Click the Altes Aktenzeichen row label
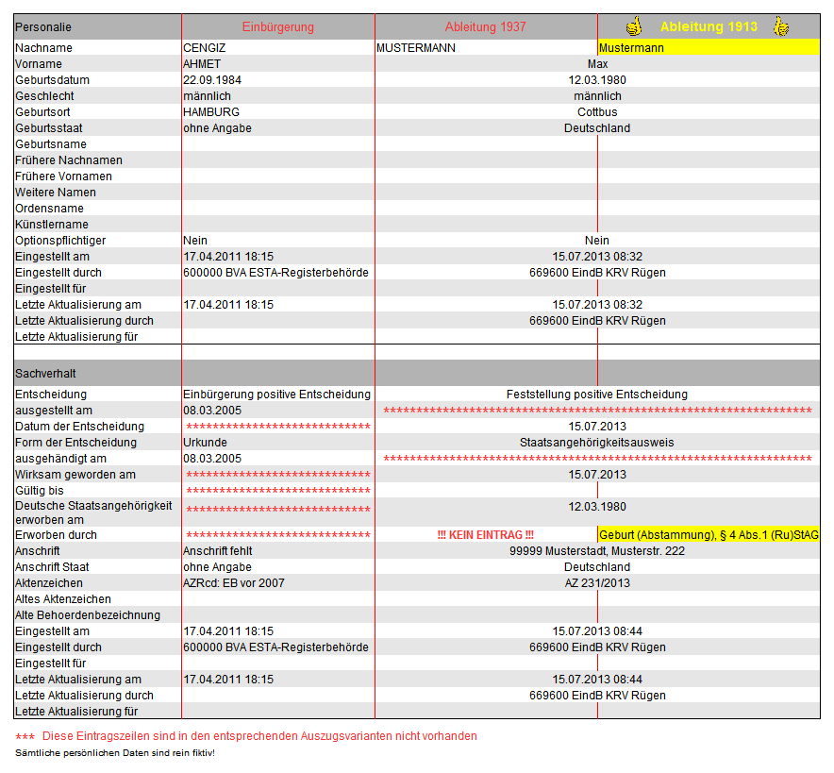 63,599
